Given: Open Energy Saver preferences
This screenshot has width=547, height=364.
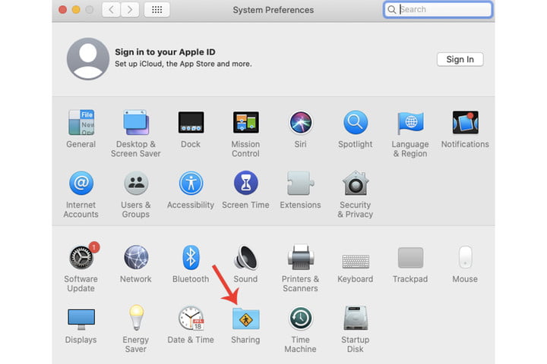Looking at the screenshot, I should (x=136, y=318).
